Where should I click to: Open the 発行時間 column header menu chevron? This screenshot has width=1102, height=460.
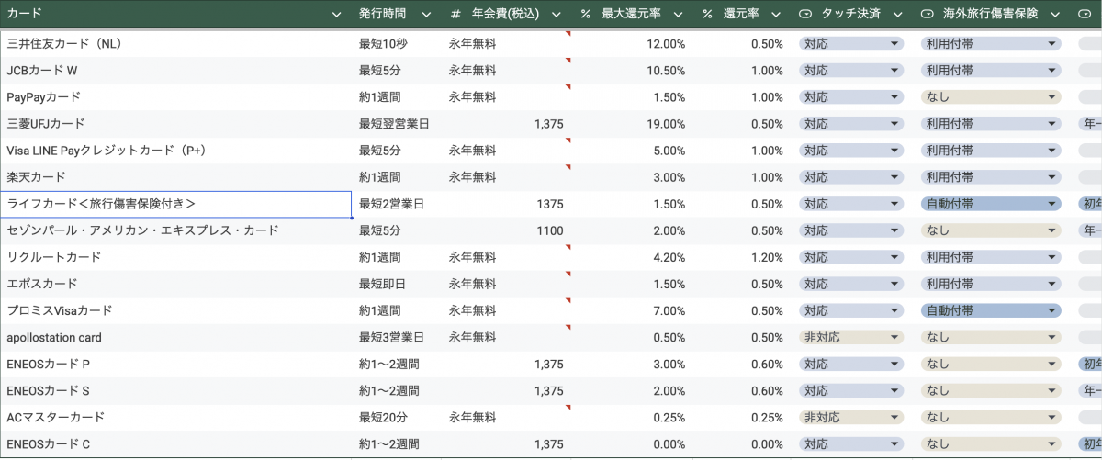click(x=425, y=15)
